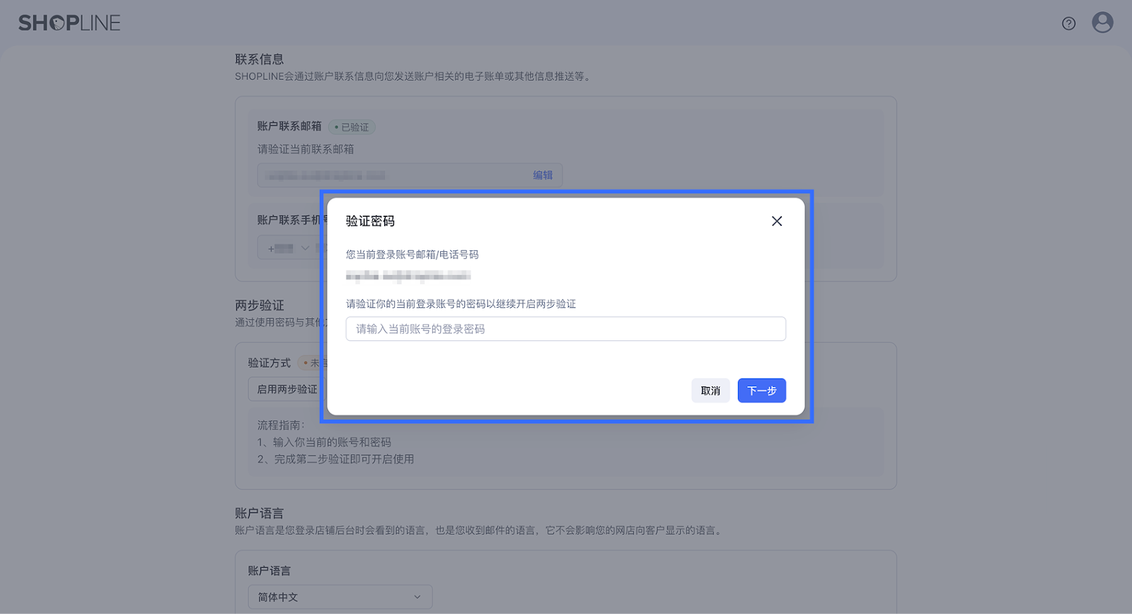Screen dimensions: 1132x614
Task: Open the help question mark icon
Action: (x=1068, y=23)
